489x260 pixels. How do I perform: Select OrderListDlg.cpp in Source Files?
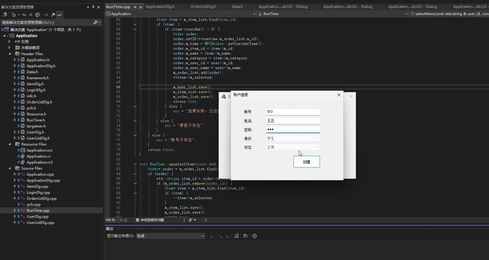(42, 198)
